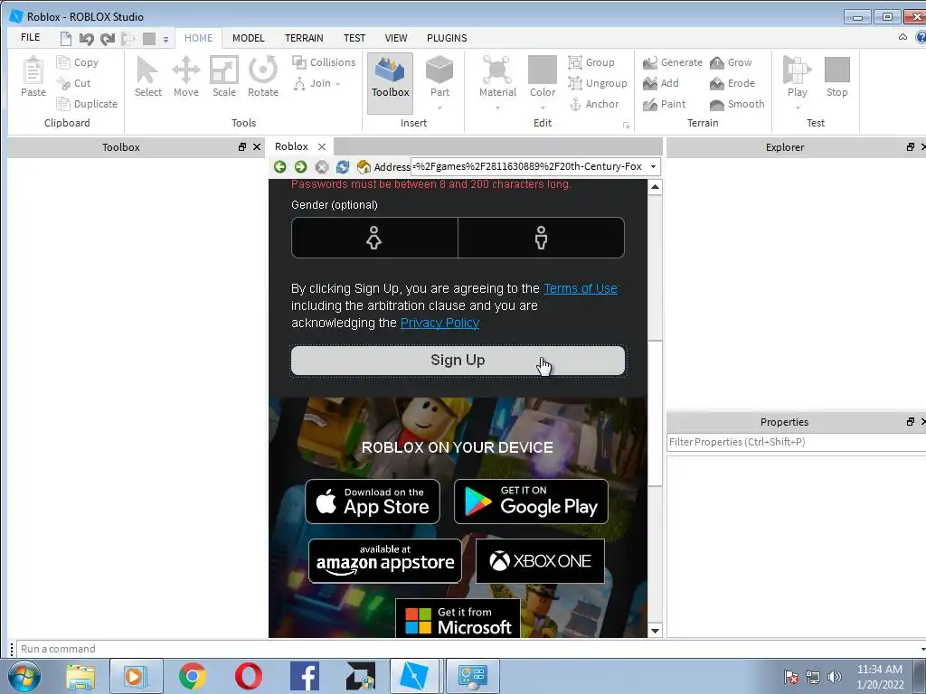Choose the Rotate tool
This screenshot has height=694, width=926.
coord(263,77)
